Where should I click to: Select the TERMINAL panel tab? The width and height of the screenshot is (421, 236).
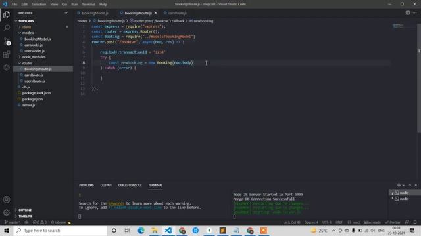(x=155, y=185)
